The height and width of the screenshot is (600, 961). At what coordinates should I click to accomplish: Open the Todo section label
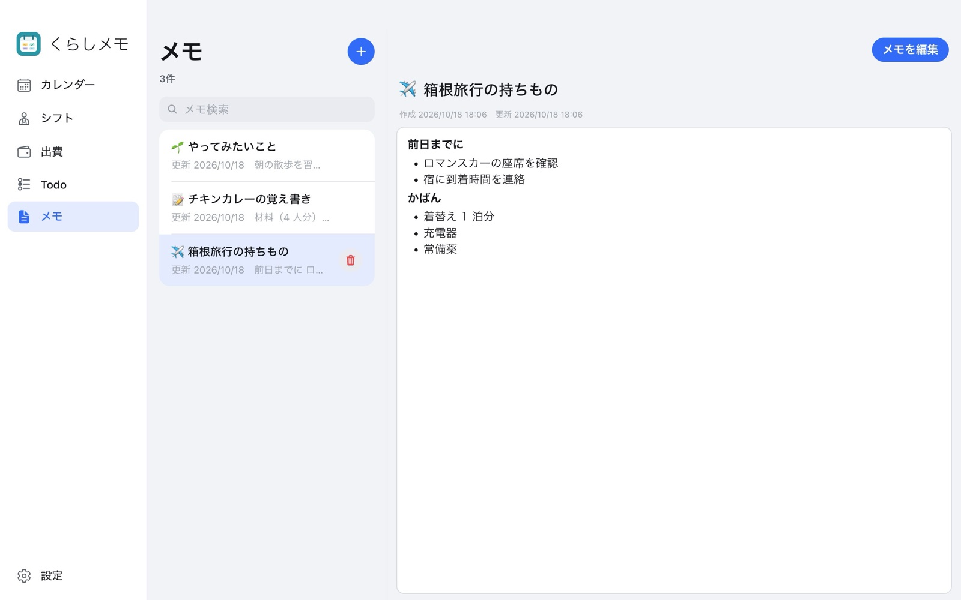(53, 185)
